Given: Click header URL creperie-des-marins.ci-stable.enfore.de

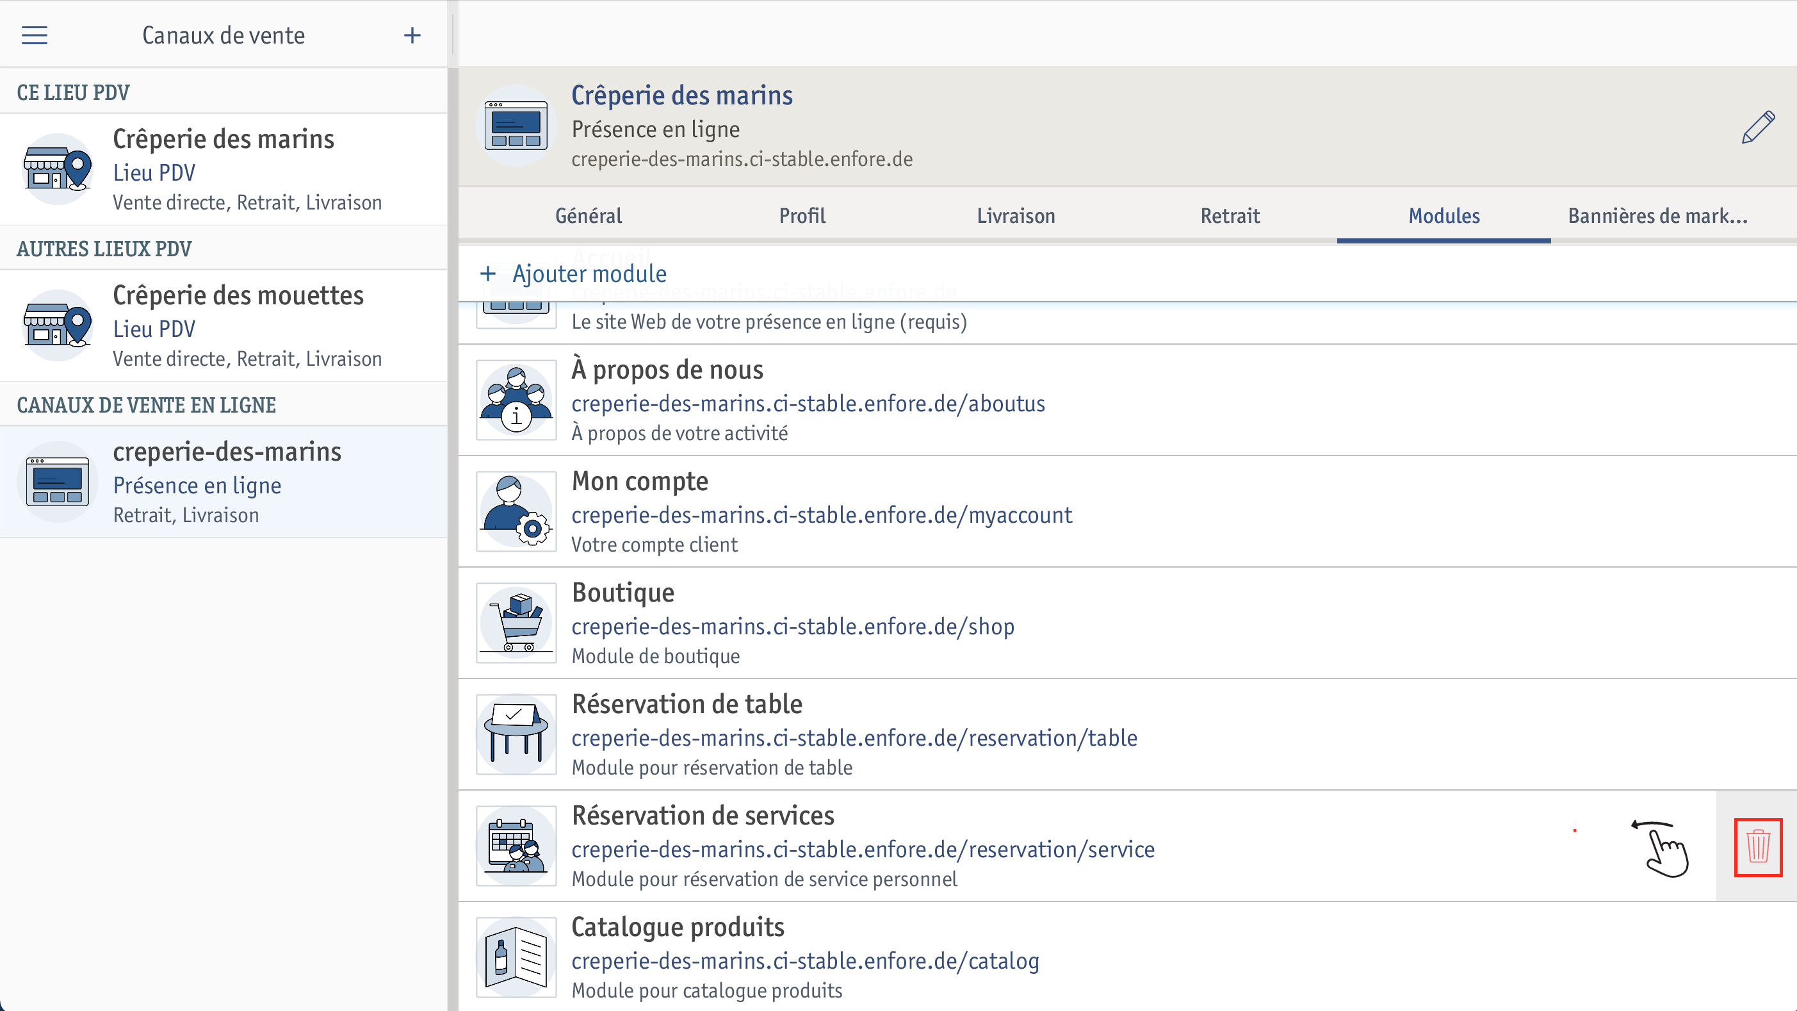Looking at the screenshot, I should [742, 159].
